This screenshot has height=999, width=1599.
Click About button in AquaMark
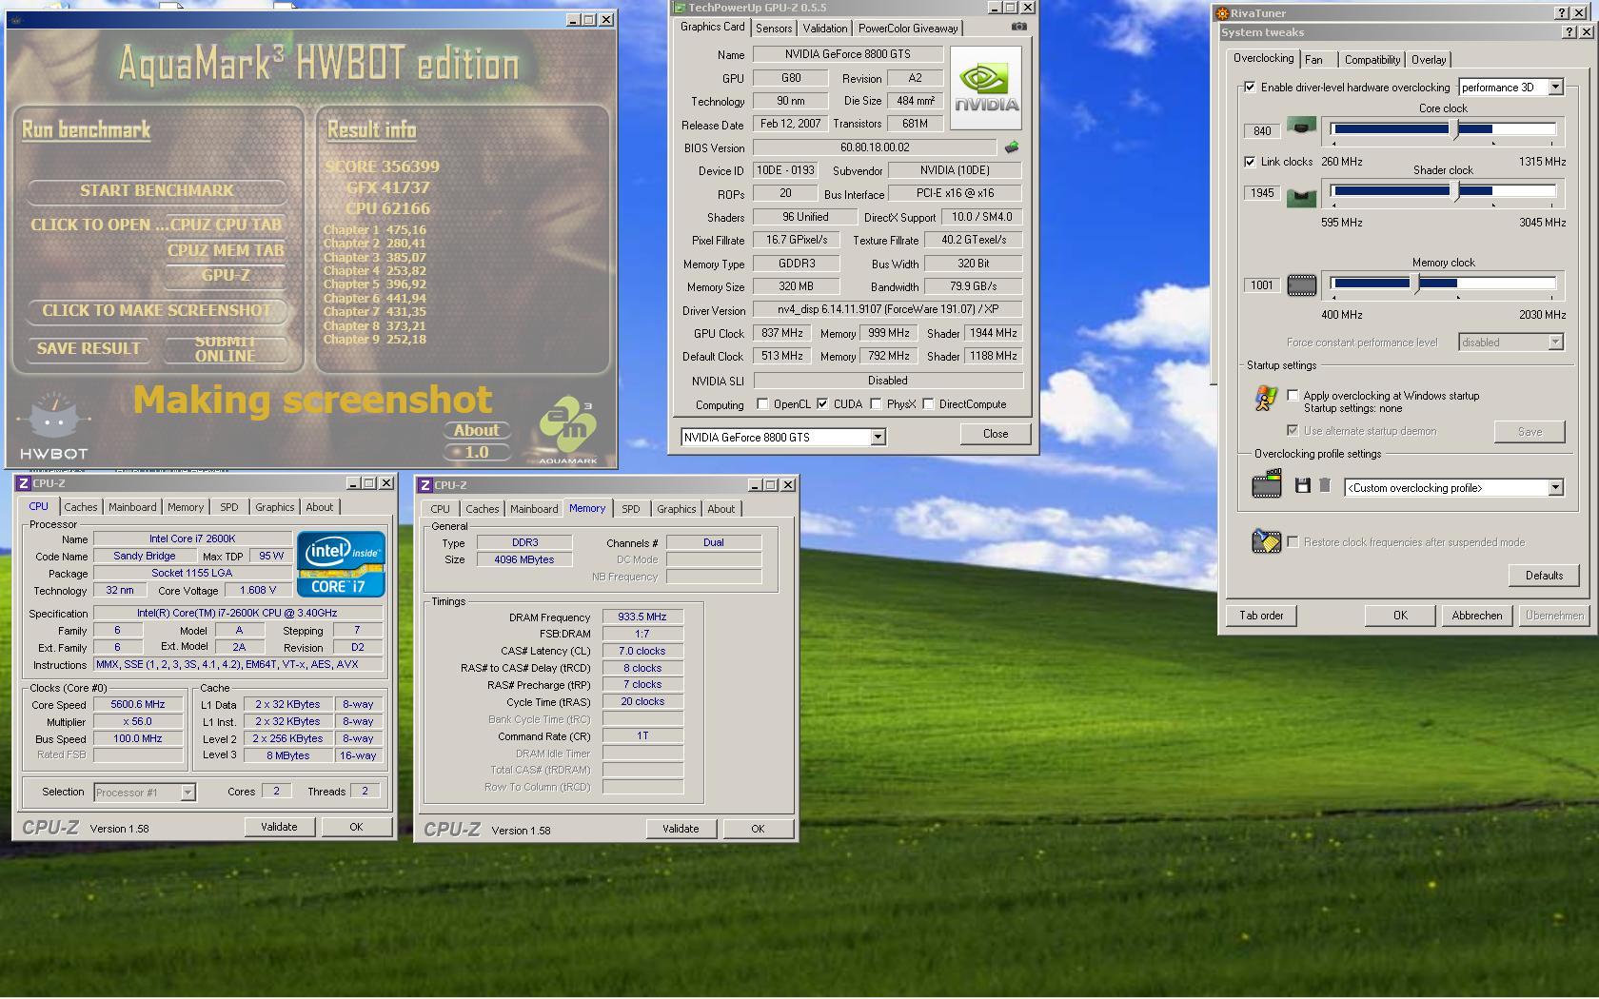[477, 430]
